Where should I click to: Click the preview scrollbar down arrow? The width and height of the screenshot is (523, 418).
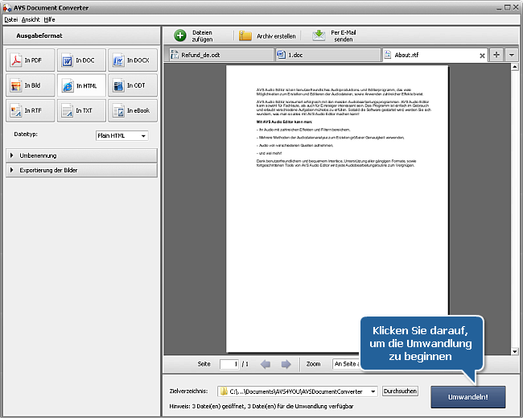[515, 351]
